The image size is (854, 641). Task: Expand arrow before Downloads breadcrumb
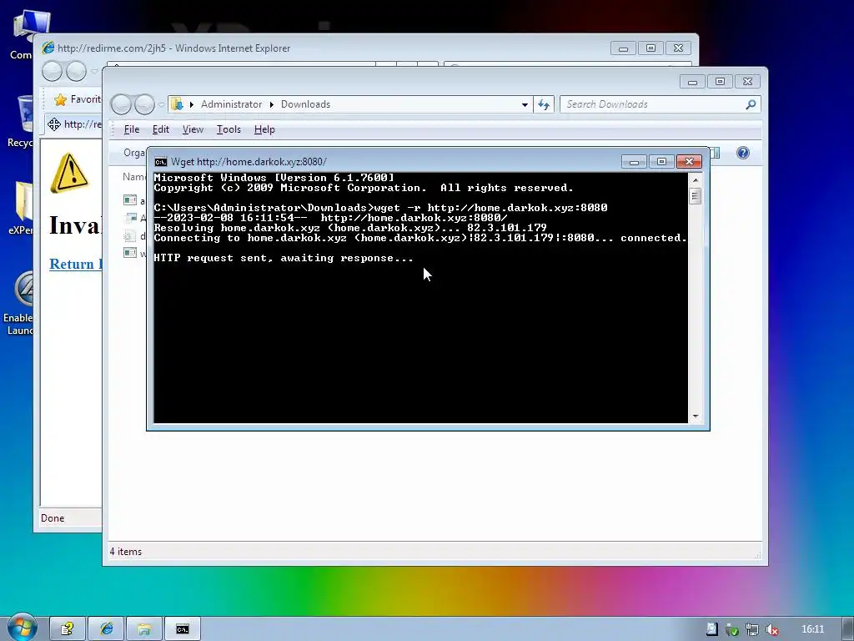271,104
